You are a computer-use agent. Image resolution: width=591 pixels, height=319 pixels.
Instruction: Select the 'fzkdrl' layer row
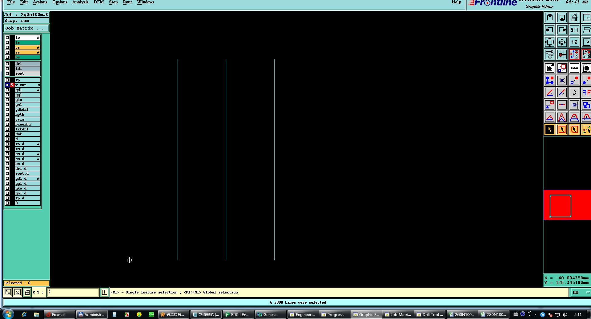(x=27, y=129)
